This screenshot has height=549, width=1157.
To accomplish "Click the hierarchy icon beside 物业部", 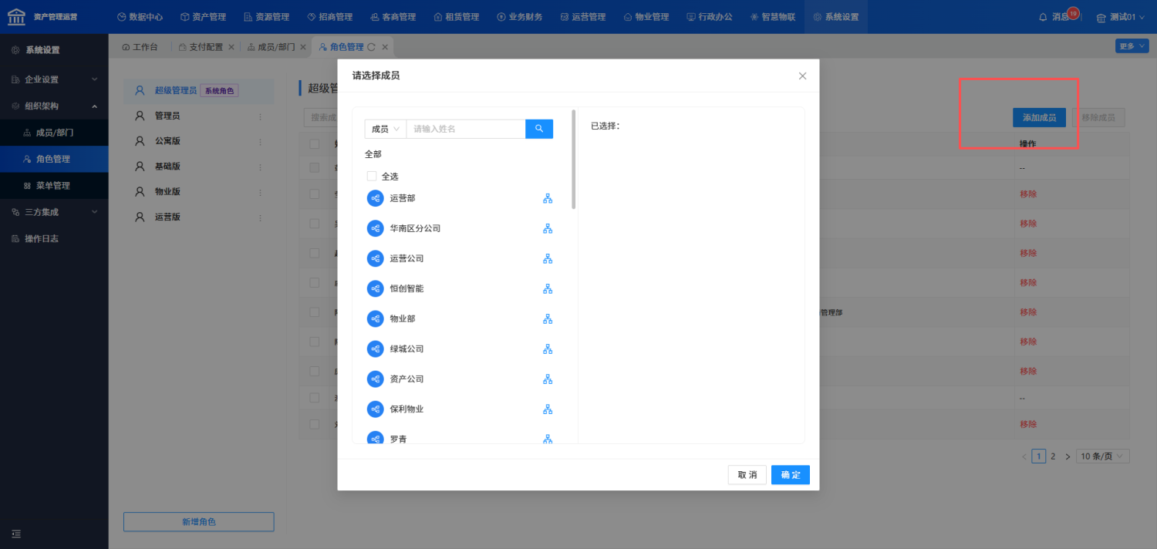I will (x=548, y=318).
